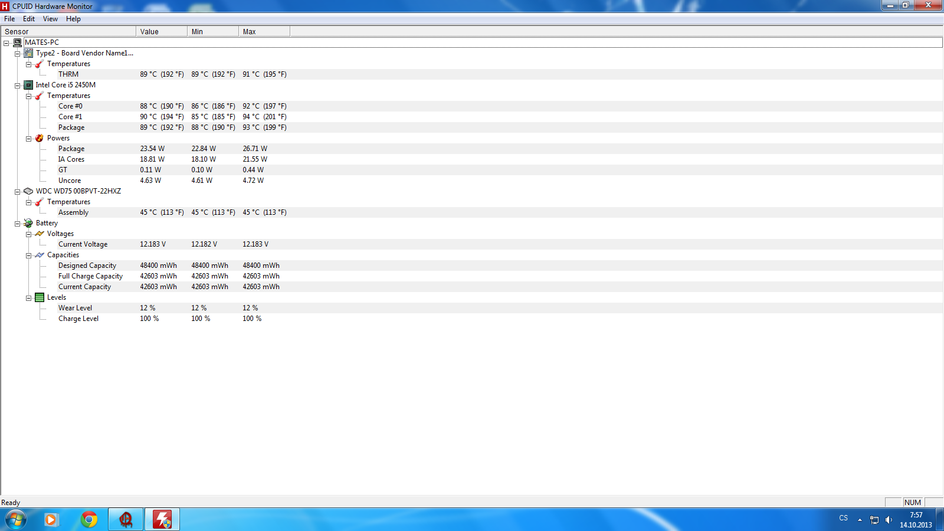Click the Intel Core i5 2450M chip icon
The width and height of the screenshot is (944, 531).
pos(28,85)
